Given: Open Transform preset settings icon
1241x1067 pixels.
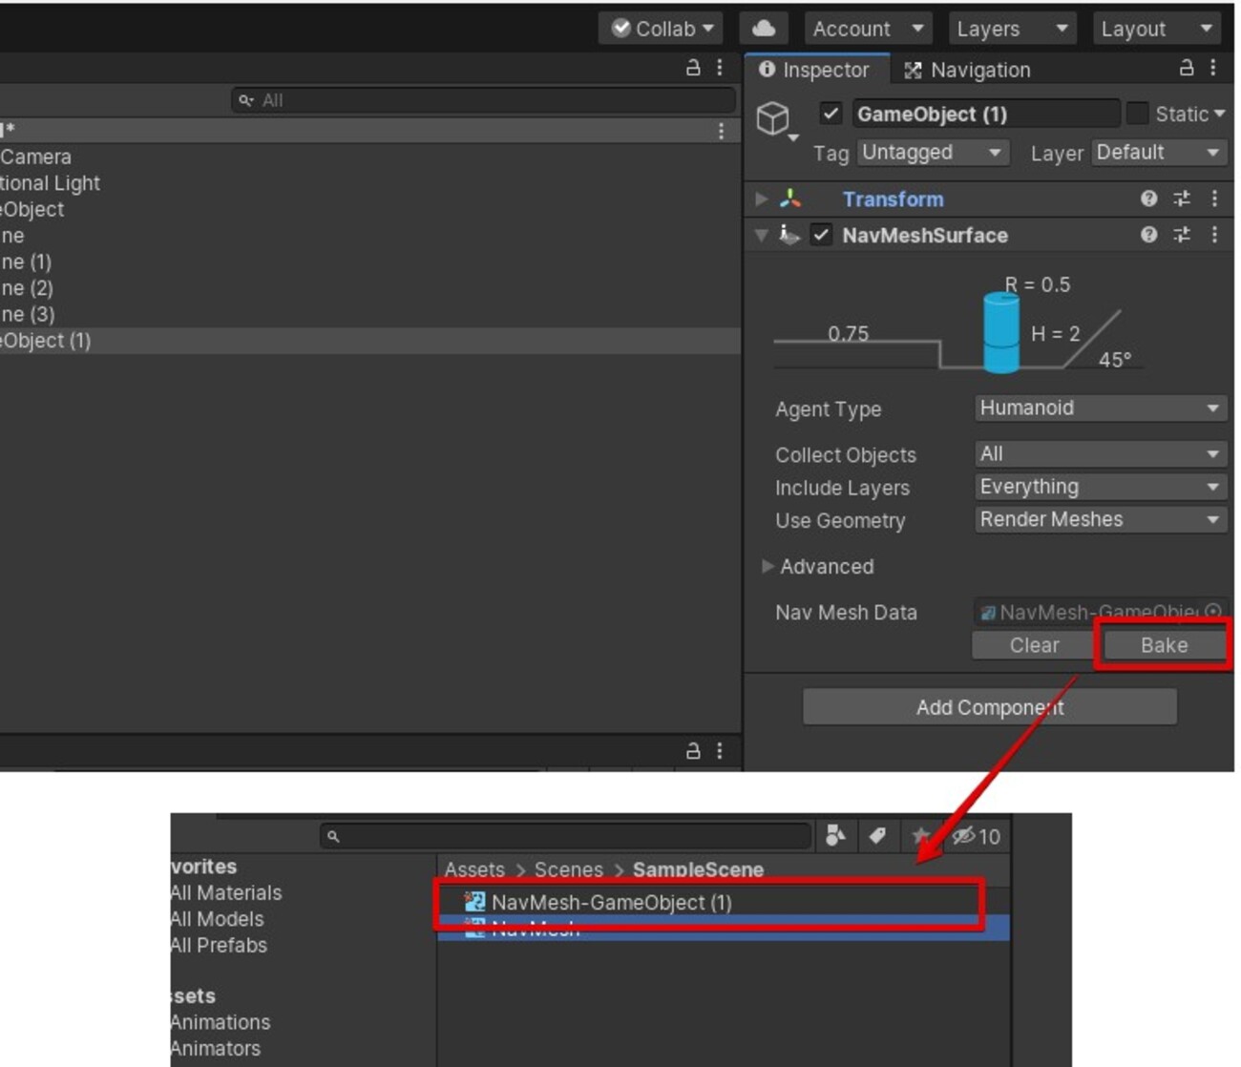Looking at the screenshot, I should 1182,199.
